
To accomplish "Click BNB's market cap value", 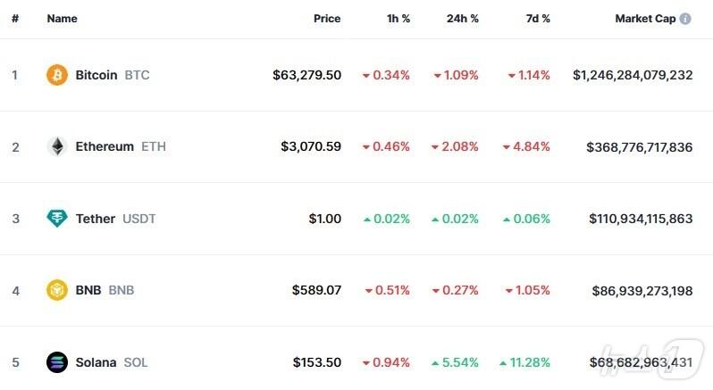I will point(642,290).
